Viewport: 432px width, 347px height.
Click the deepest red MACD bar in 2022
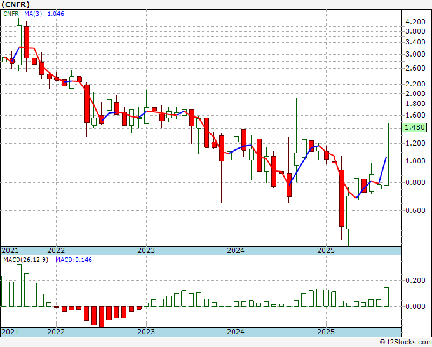[102, 317]
